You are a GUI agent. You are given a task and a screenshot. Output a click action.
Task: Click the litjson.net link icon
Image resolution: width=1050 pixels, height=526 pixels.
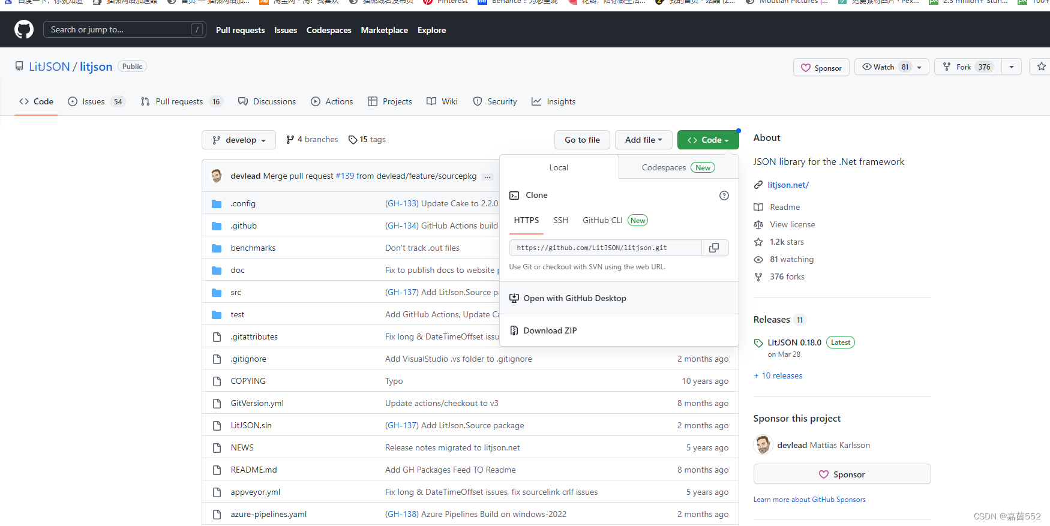758,185
